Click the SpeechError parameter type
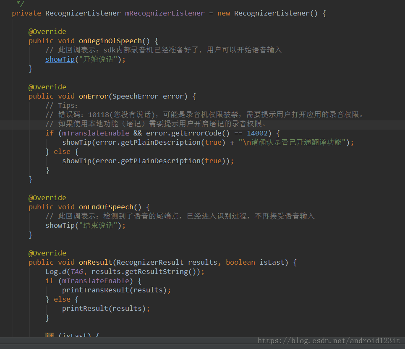This screenshot has width=405, height=349. coord(135,96)
